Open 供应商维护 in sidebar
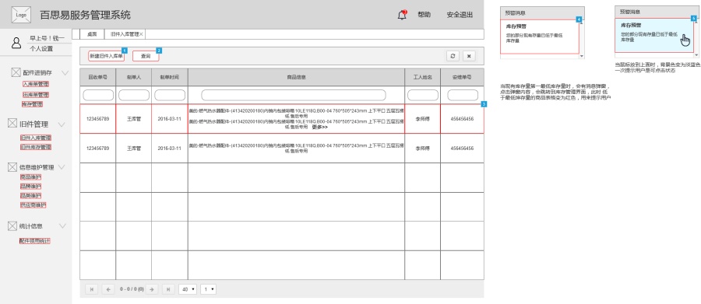The image size is (701, 304). tap(33, 205)
